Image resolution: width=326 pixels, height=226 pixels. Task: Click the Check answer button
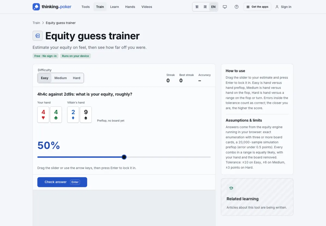tap(62, 182)
